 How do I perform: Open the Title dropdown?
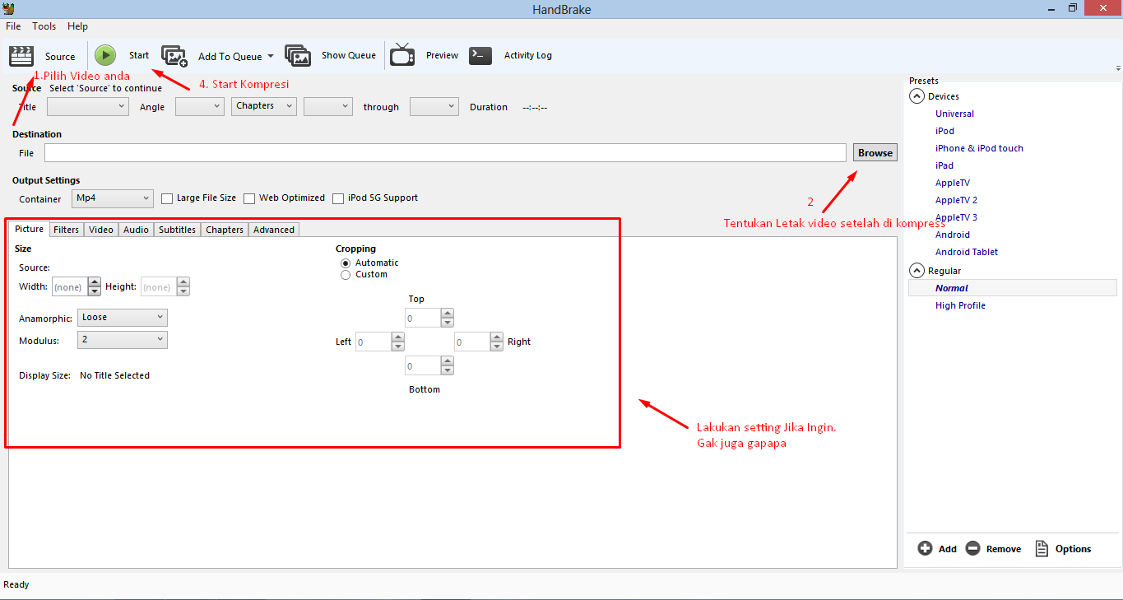(88, 106)
